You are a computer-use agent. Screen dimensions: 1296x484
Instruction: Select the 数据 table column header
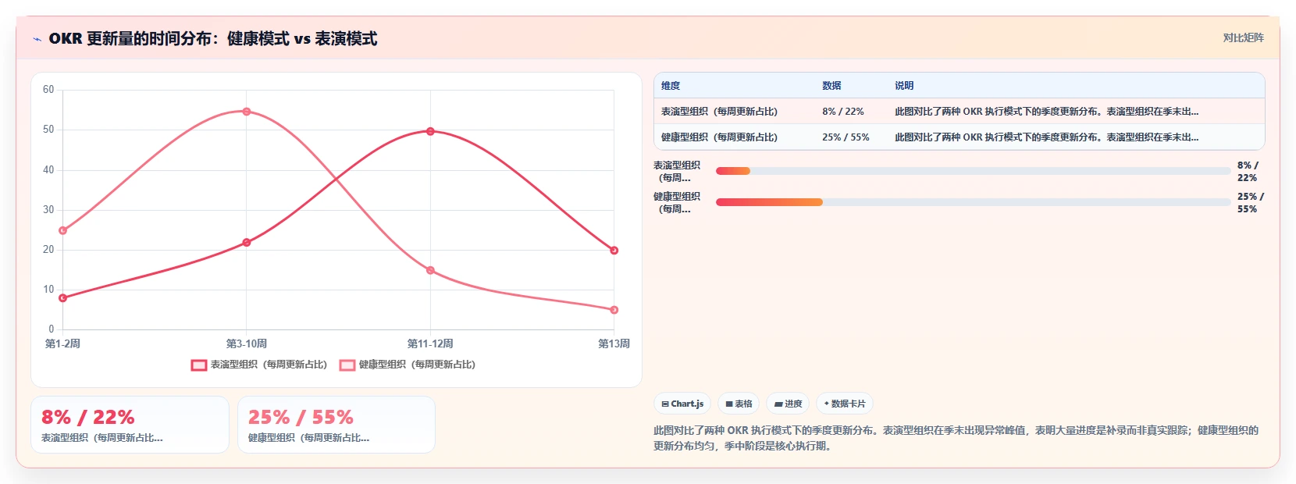[x=831, y=86]
